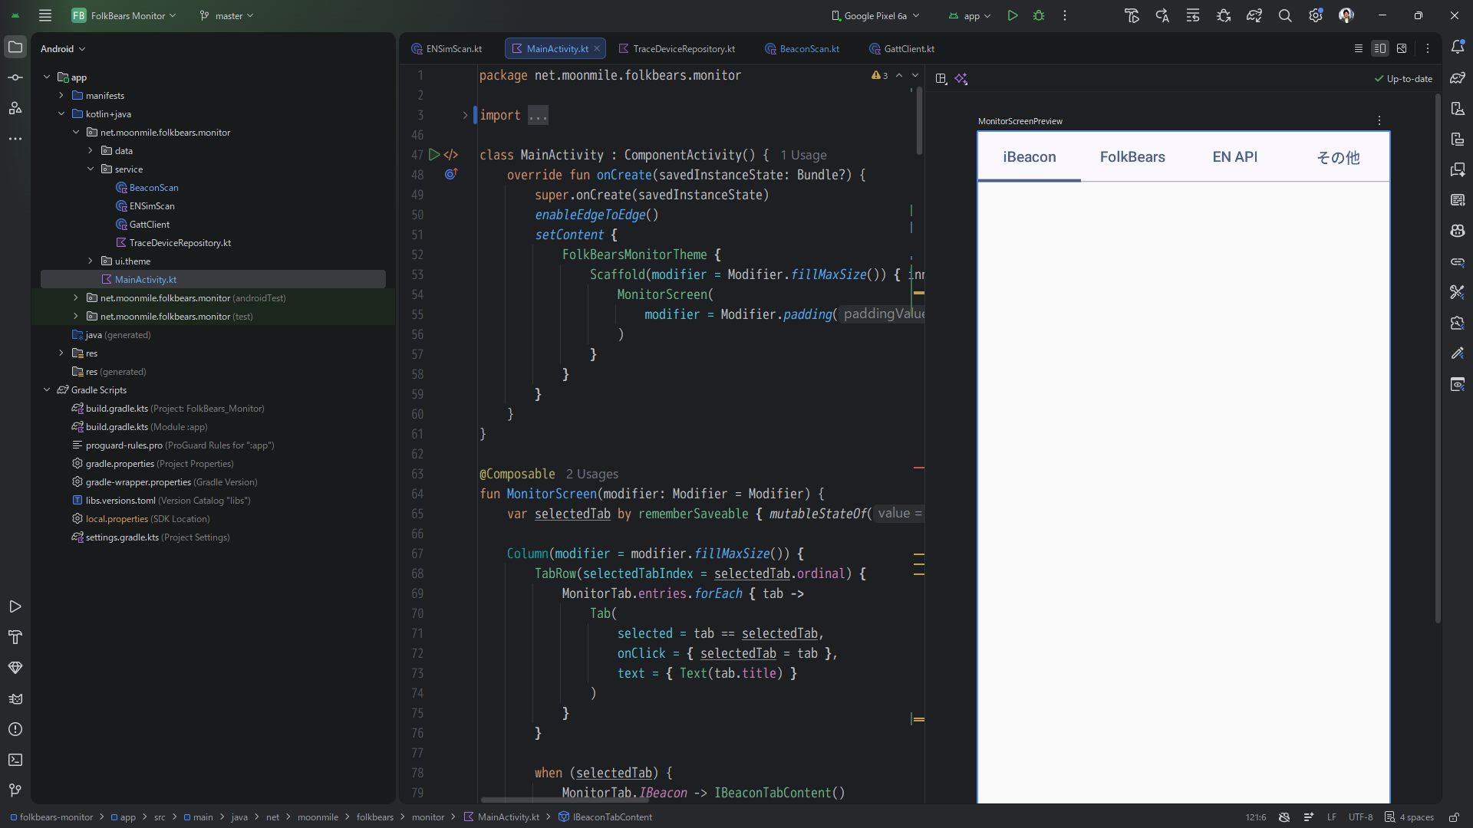Screen dimensions: 1473x828
Task: Select the FolkBears tab in the preview
Action: tap(1132, 157)
